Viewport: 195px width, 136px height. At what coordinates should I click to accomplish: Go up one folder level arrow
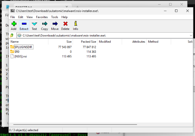pos(12,35)
